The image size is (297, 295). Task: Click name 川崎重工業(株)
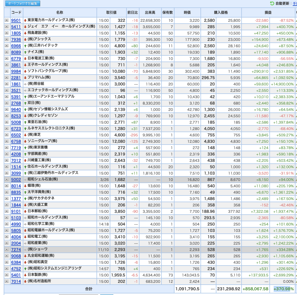(x=39, y=160)
